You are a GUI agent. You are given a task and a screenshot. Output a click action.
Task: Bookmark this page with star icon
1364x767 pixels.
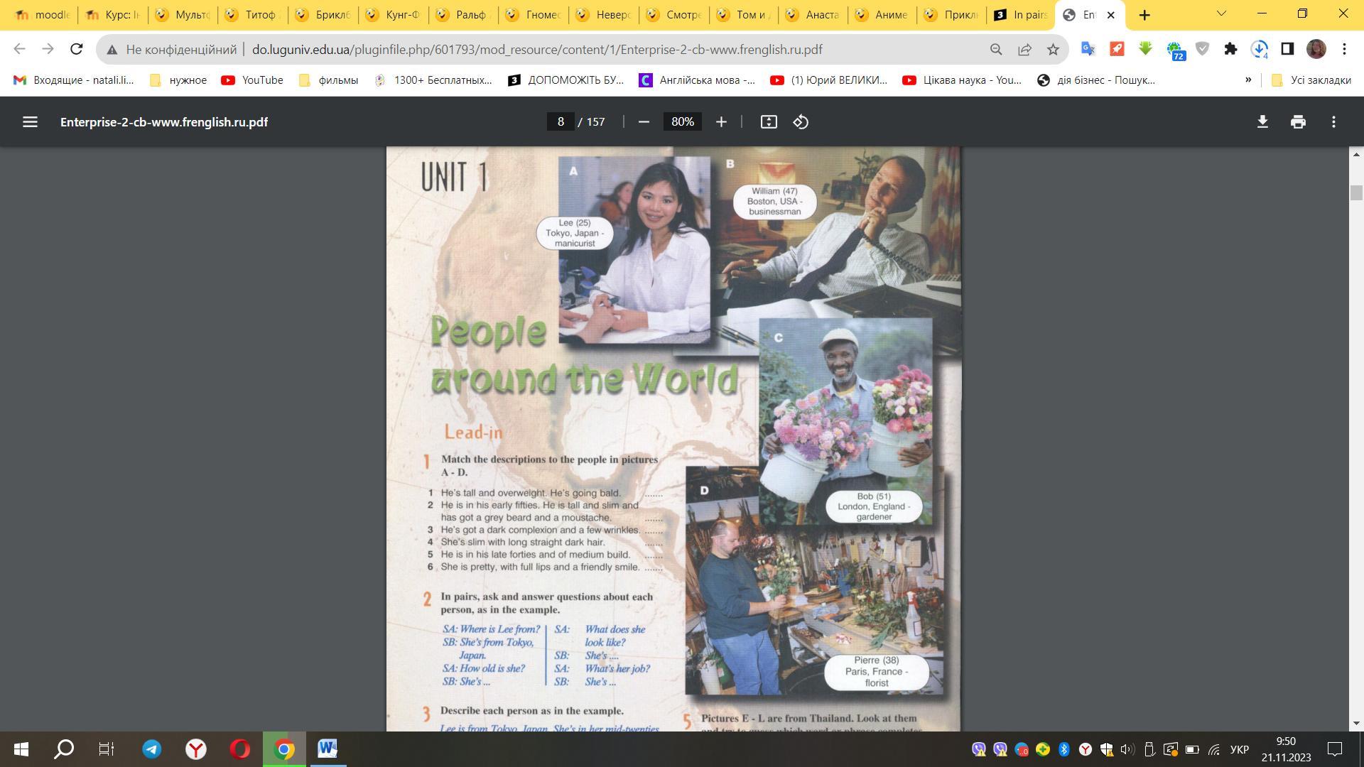[1053, 50]
